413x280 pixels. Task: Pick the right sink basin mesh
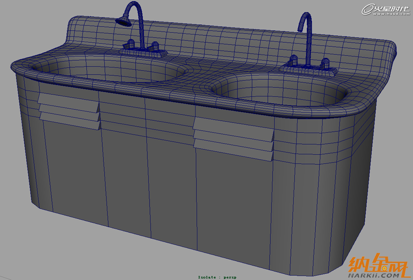pyautogui.click(x=280, y=89)
